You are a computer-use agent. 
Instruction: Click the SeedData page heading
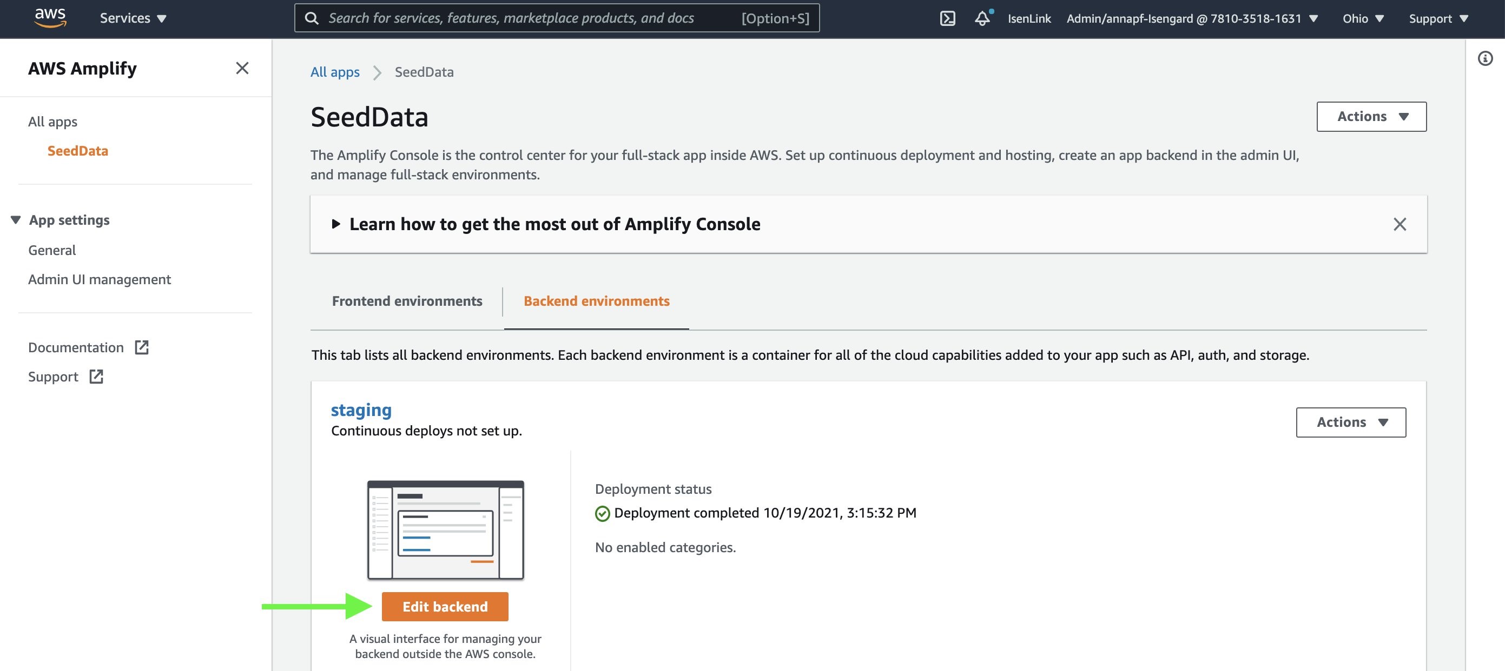click(369, 117)
